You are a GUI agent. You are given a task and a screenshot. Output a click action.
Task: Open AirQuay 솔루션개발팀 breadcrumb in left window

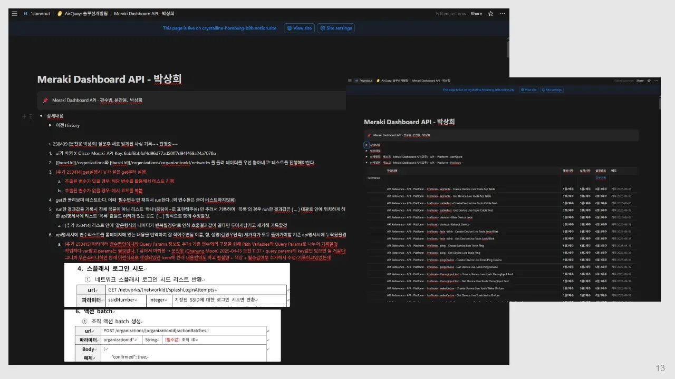point(82,14)
